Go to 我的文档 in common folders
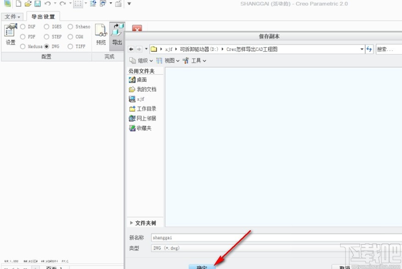The width and height of the screenshot is (402, 269). click(x=143, y=90)
